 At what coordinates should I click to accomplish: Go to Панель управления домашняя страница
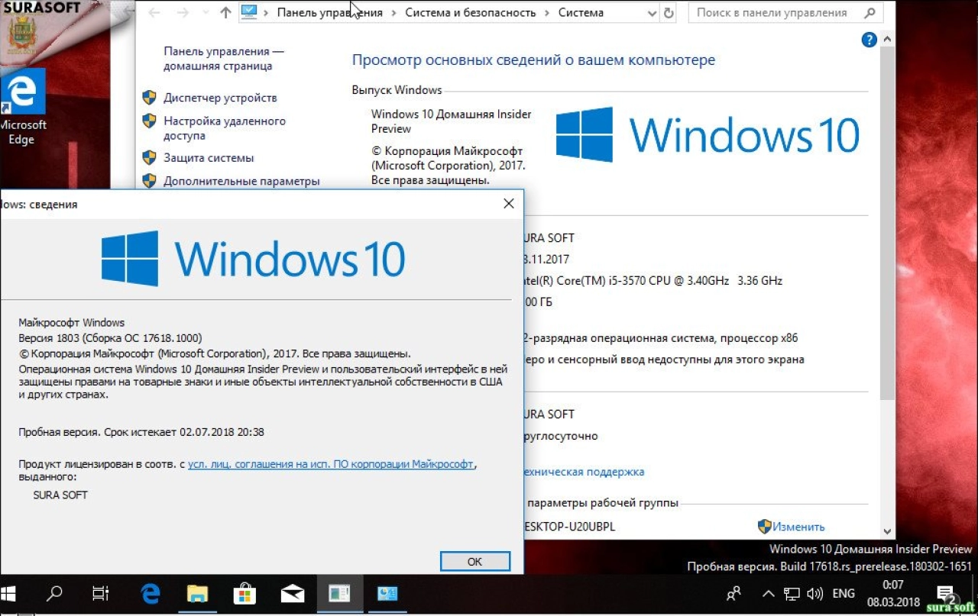223,59
